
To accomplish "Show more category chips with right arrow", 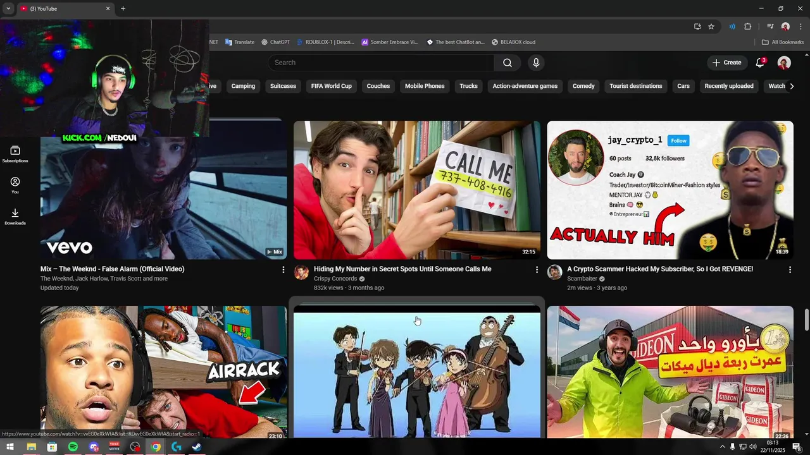I will [791, 86].
